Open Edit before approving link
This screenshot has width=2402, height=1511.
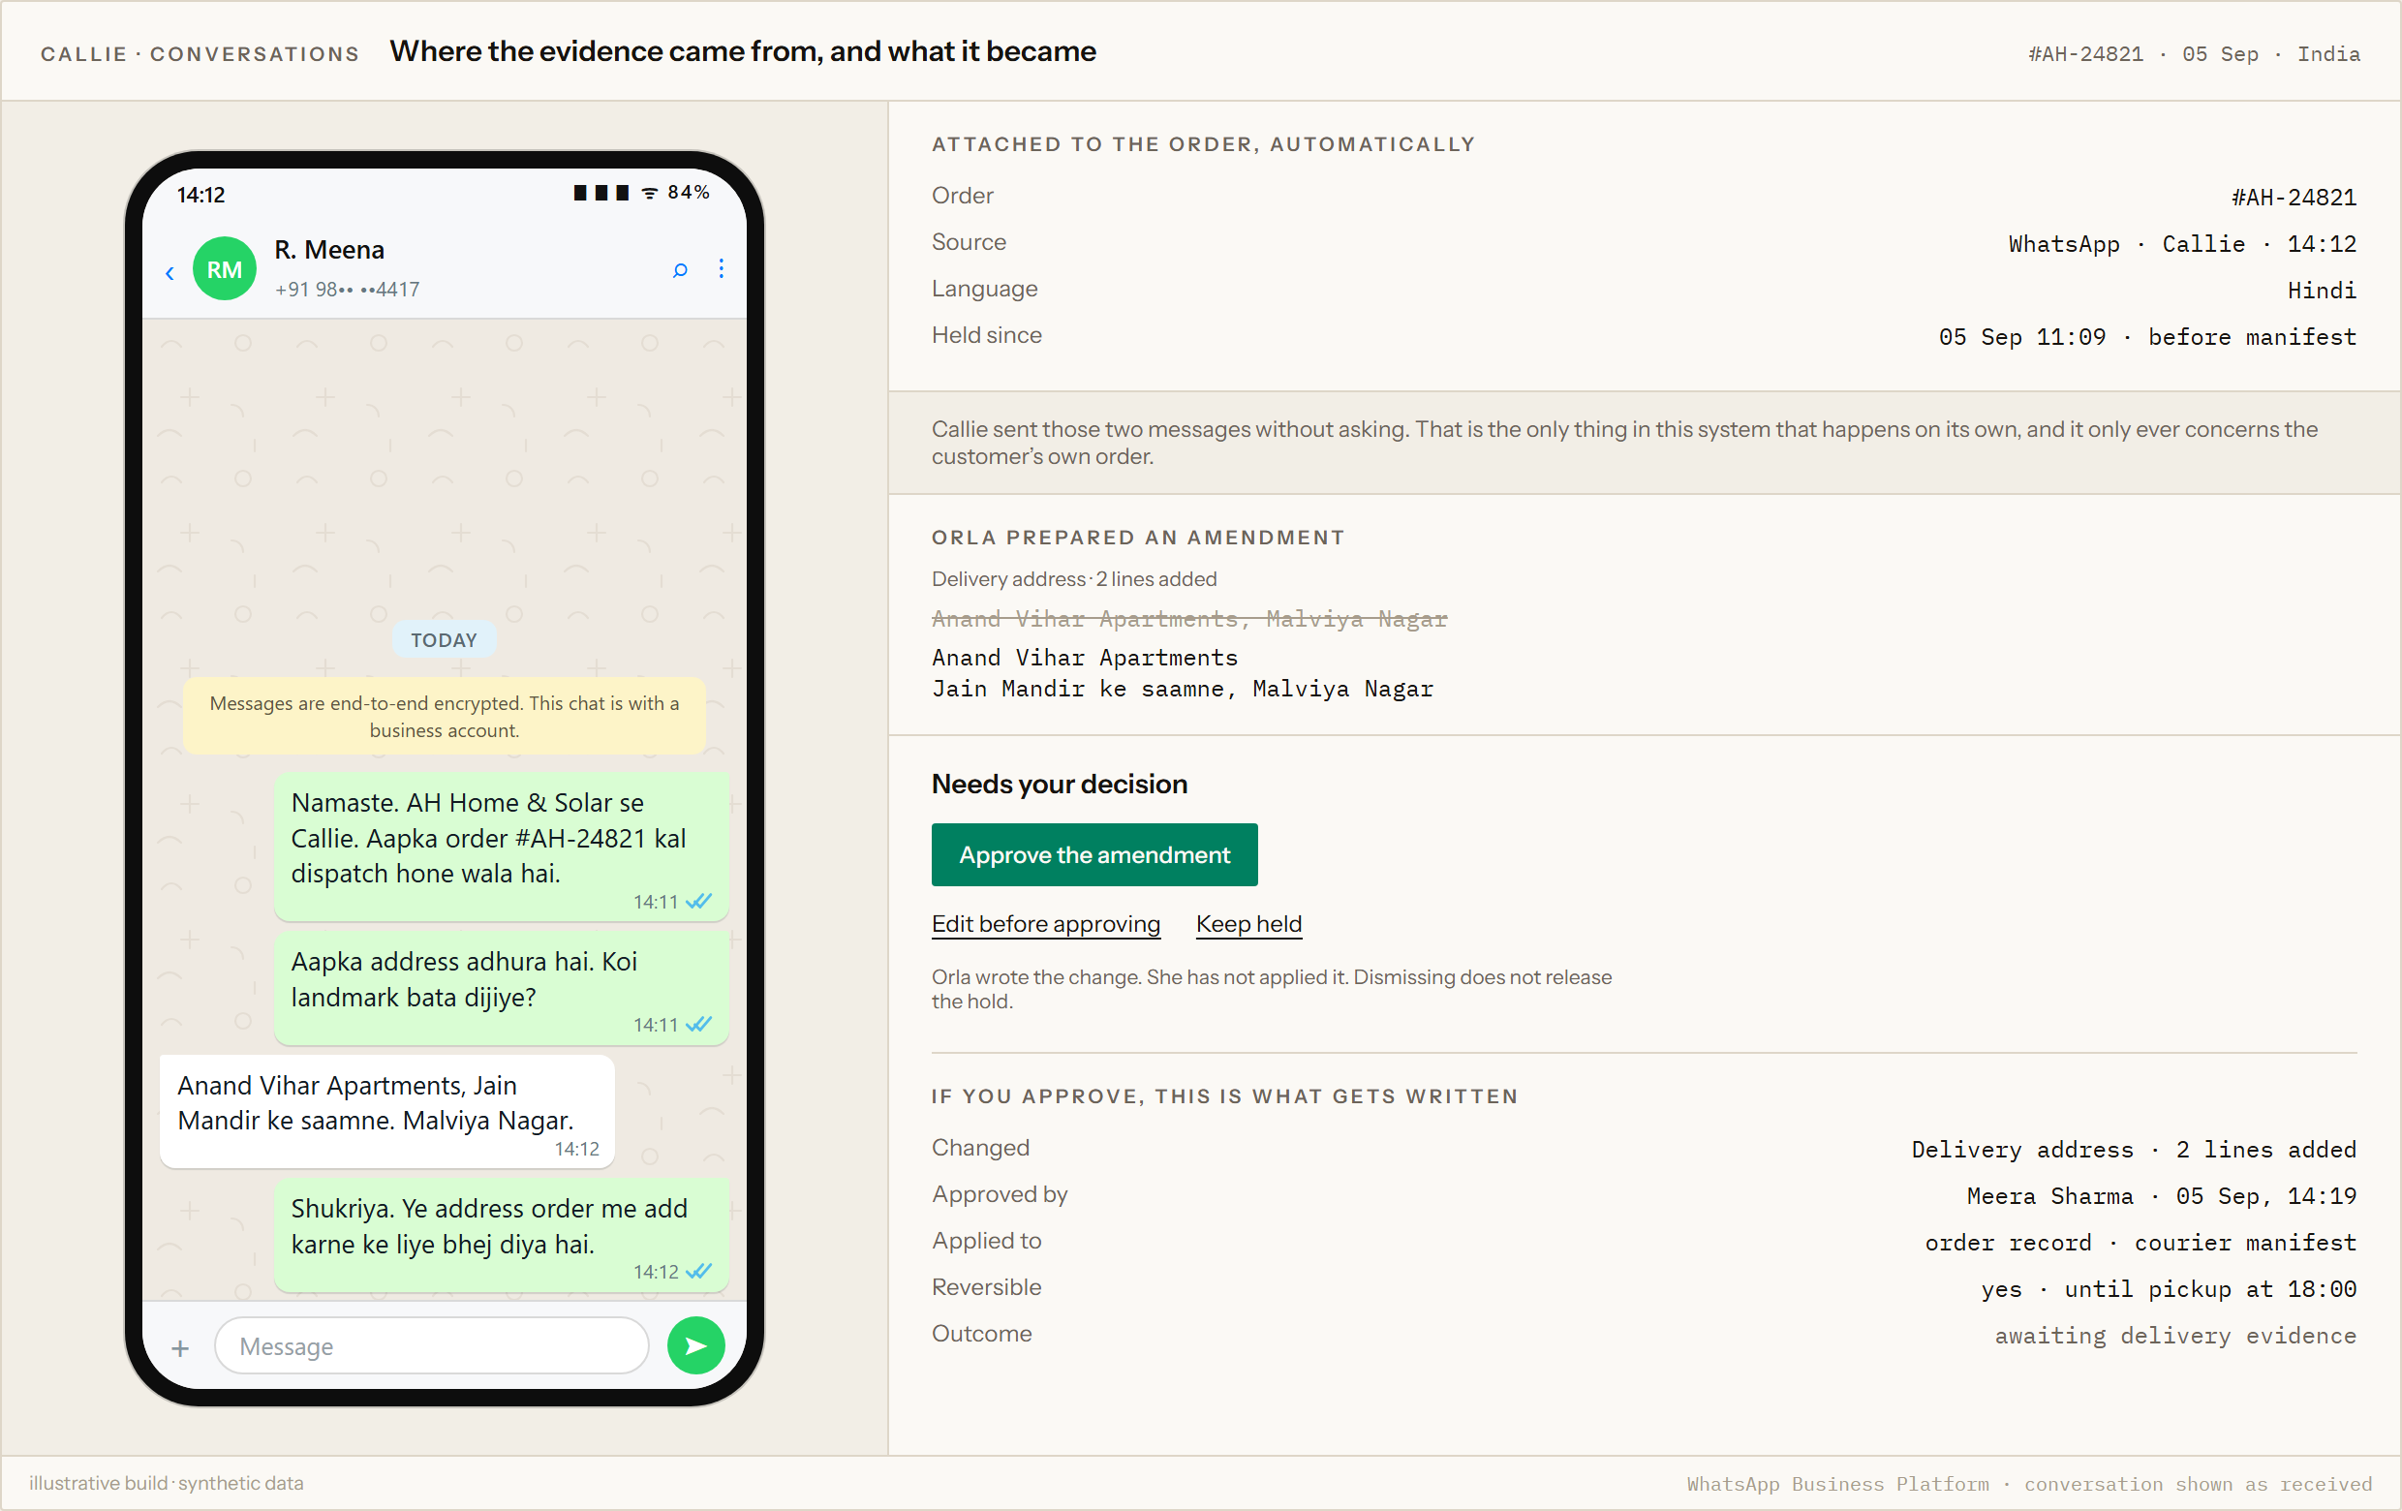[1045, 924]
